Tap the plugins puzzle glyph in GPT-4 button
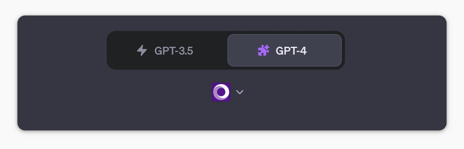This screenshot has height=149, width=464. coord(264,50)
